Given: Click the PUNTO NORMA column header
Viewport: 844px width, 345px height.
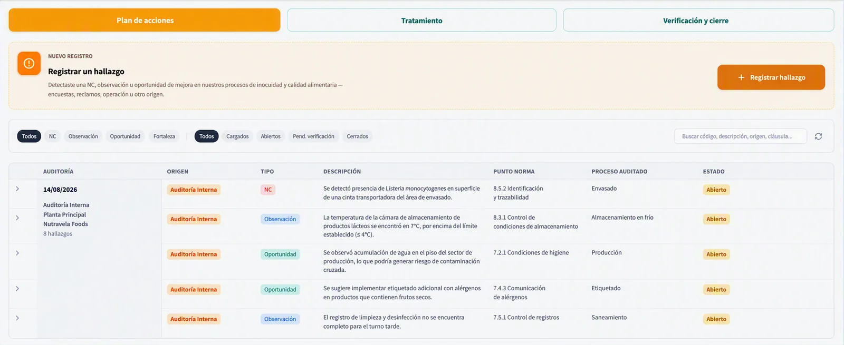Looking at the screenshot, I should coord(514,172).
